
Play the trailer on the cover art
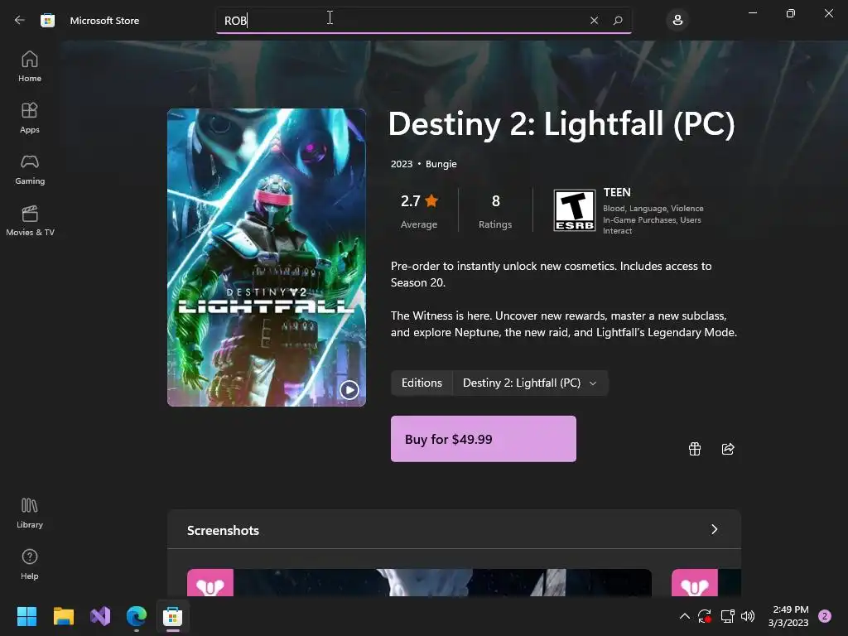[x=349, y=389]
